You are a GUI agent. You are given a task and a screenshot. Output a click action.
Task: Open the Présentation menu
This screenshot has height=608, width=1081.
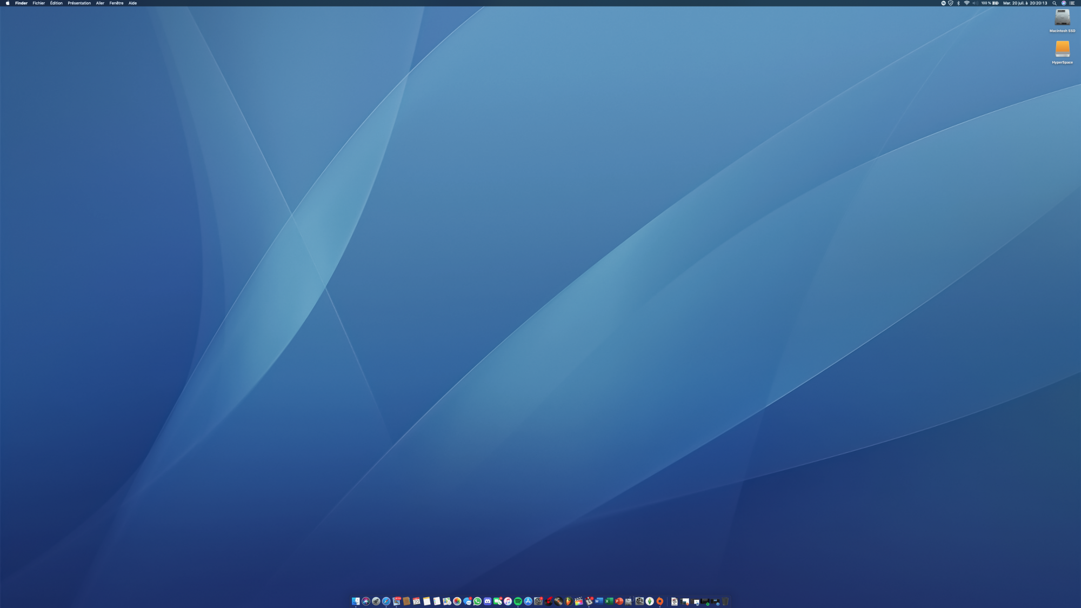(x=79, y=3)
